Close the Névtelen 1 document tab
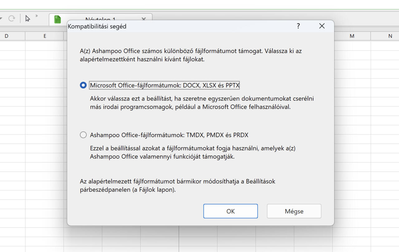399x252 pixels. coord(144,19)
